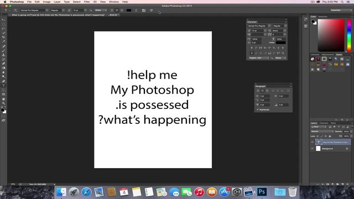Open the Window menu

114,2
